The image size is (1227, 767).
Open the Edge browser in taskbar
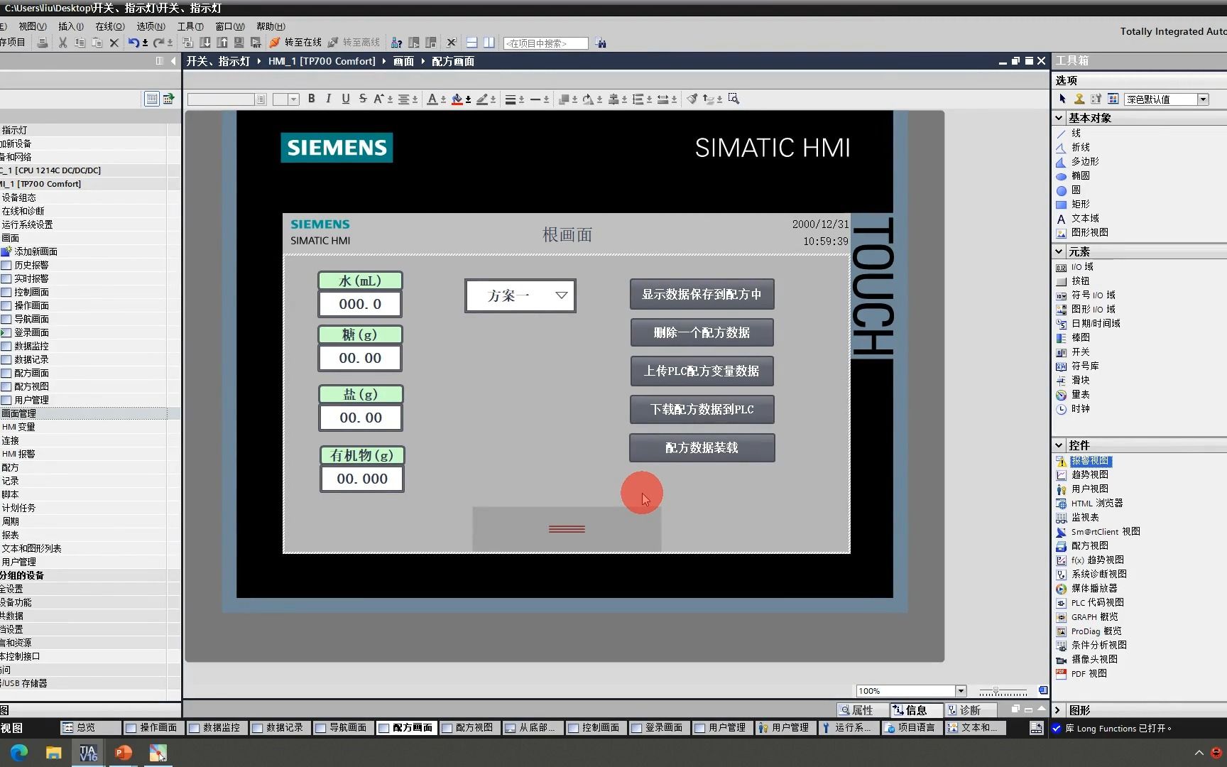[x=19, y=753]
